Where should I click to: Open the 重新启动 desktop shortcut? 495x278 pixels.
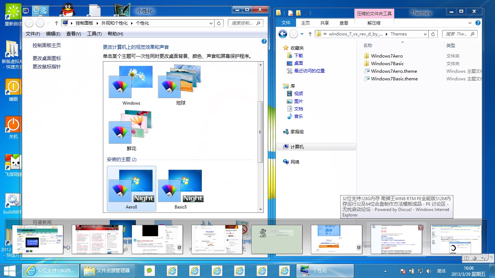(13, 15)
